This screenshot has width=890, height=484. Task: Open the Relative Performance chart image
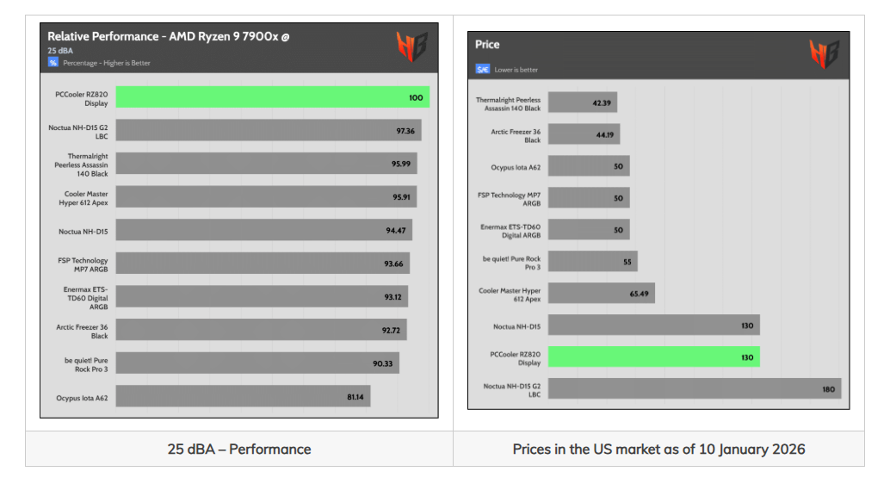click(239, 220)
